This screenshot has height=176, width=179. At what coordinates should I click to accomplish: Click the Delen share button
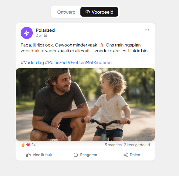click(x=132, y=155)
